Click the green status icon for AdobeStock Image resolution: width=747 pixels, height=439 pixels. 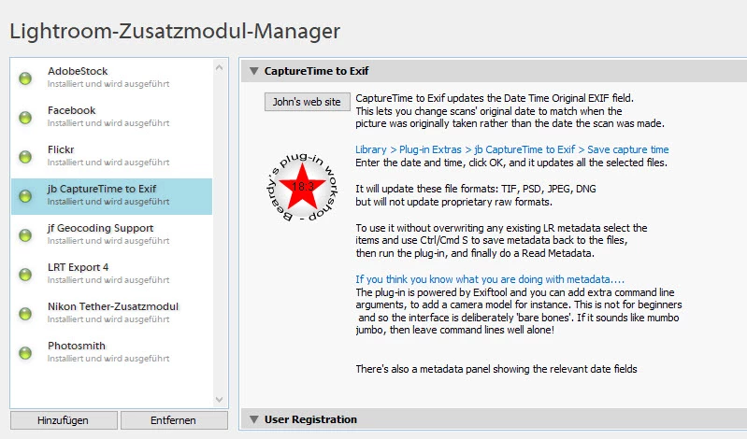25,78
